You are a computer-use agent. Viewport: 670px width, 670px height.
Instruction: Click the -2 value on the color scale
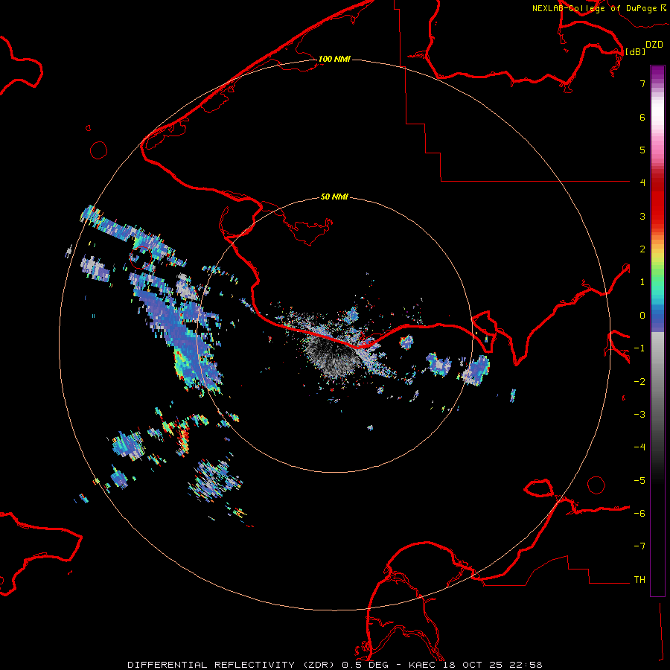[x=639, y=382]
